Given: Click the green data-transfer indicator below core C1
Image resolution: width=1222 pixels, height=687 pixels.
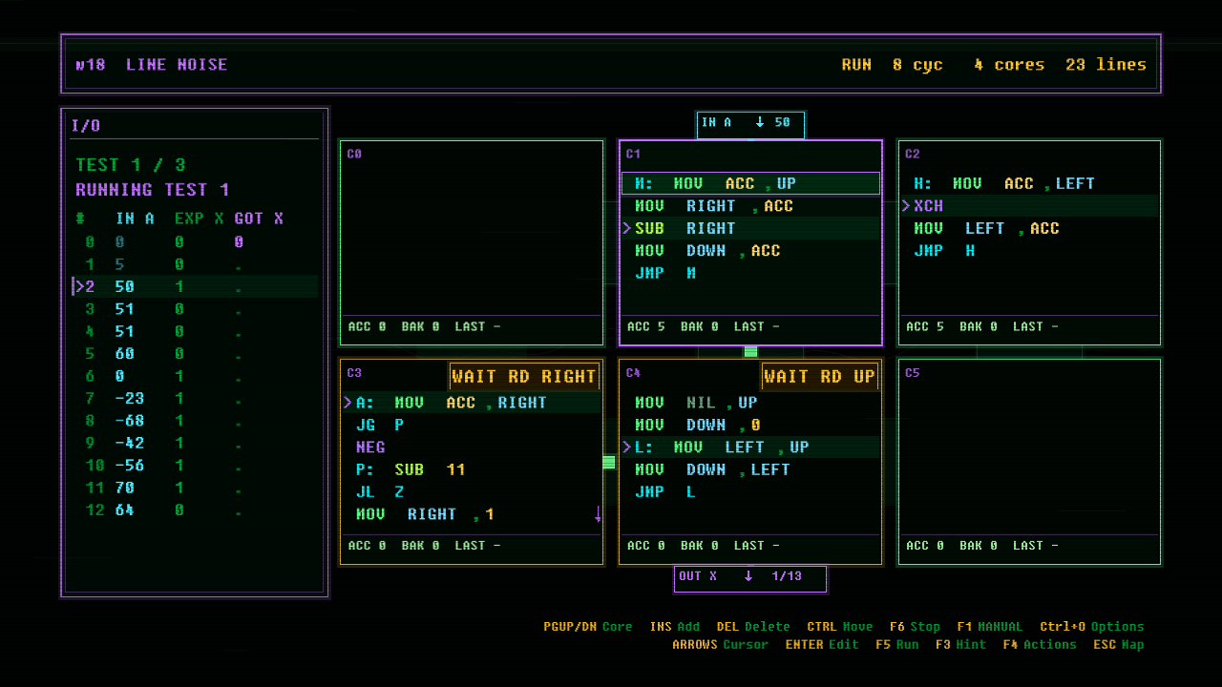Looking at the screenshot, I should [750, 352].
